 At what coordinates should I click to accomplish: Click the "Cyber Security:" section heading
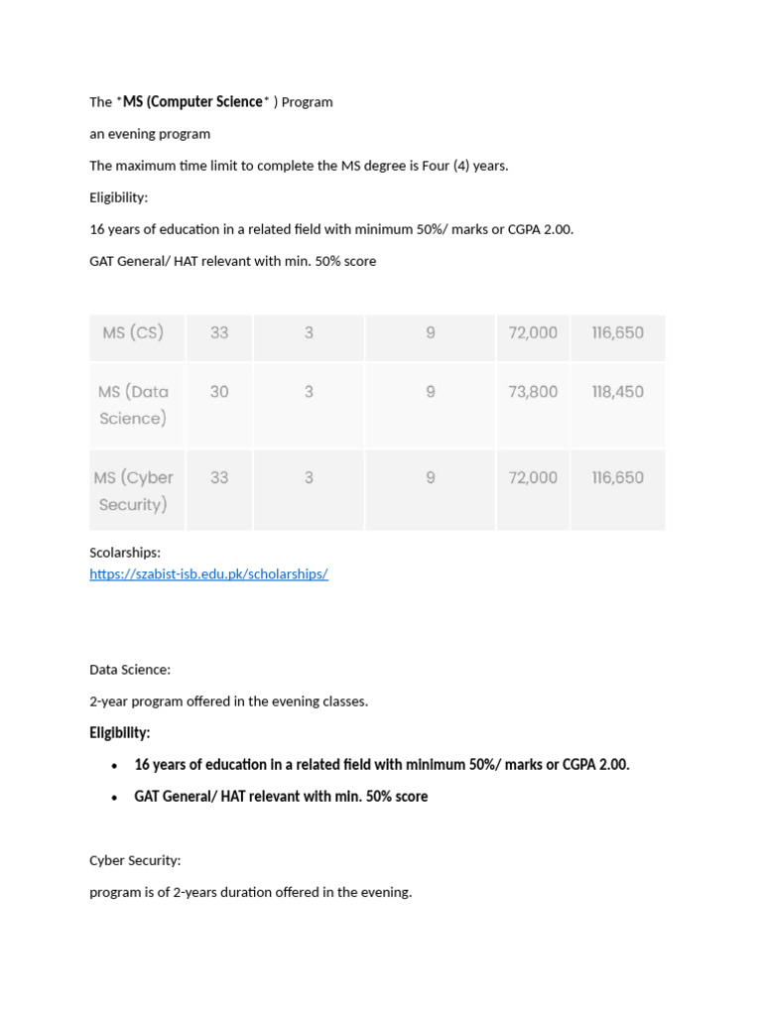coord(135,860)
